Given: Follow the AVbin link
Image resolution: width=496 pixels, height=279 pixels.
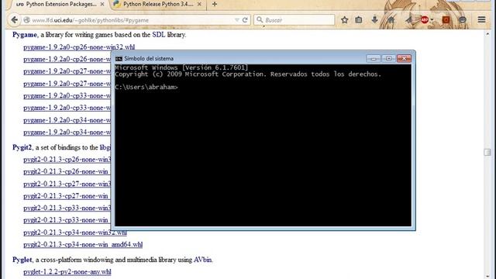Looking at the screenshot, I should (x=203, y=260).
